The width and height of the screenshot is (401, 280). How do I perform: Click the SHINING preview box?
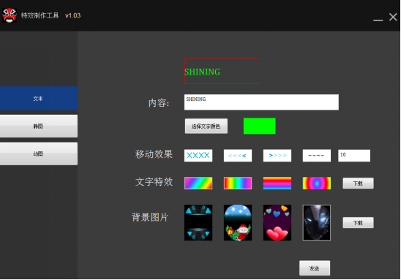point(222,71)
